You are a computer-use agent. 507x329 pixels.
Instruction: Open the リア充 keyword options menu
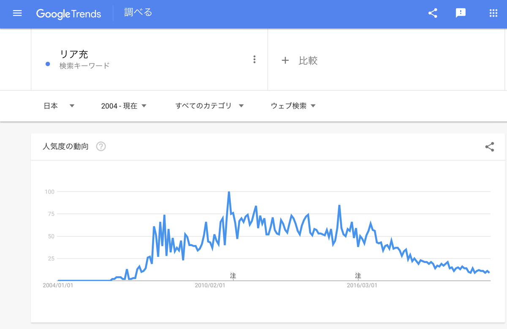point(254,59)
